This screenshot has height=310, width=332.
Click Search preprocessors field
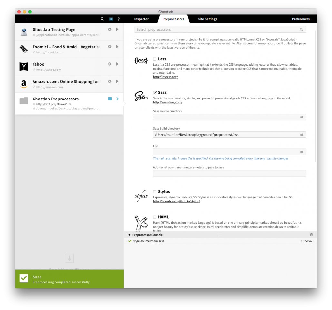pyautogui.click(x=220, y=29)
